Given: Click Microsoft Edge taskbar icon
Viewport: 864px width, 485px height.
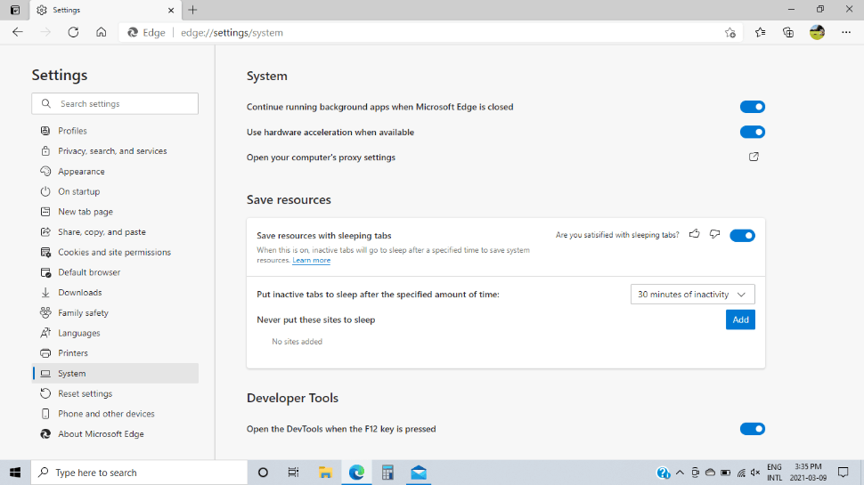Looking at the screenshot, I should tap(356, 473).
